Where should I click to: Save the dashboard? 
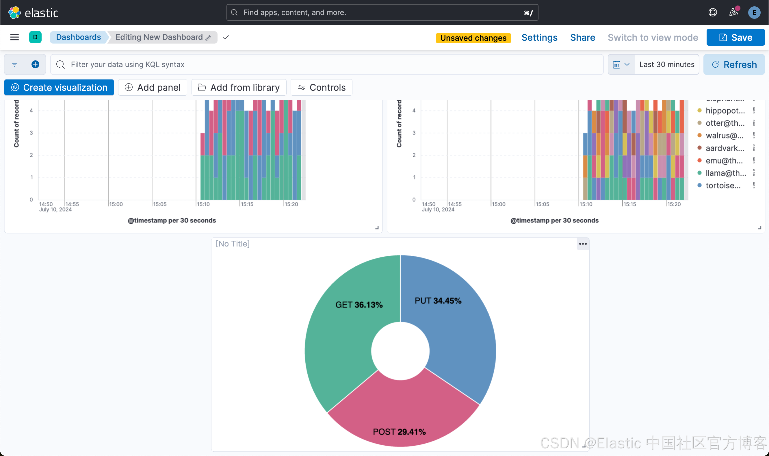[735, 38]
